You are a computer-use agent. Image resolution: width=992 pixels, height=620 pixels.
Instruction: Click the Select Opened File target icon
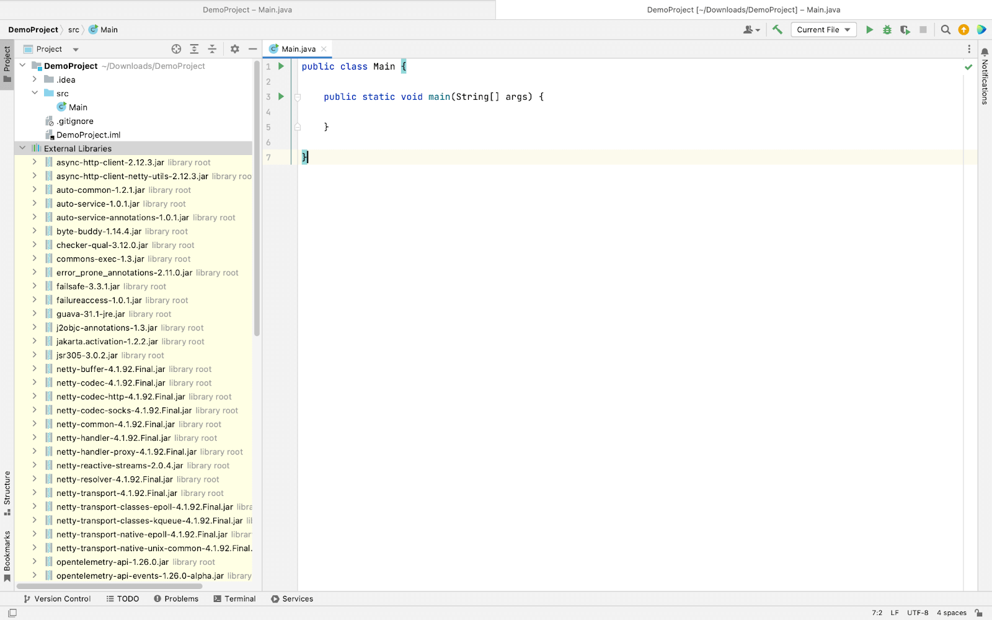[x=176, y=49]
